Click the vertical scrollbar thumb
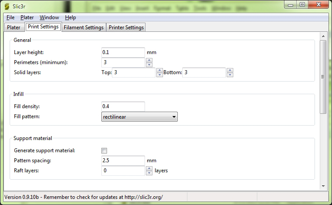 (x=323, y=77)
